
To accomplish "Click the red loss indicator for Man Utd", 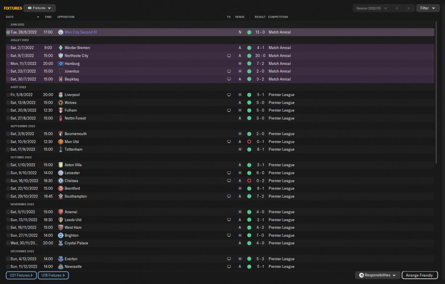I will point(249,142).
